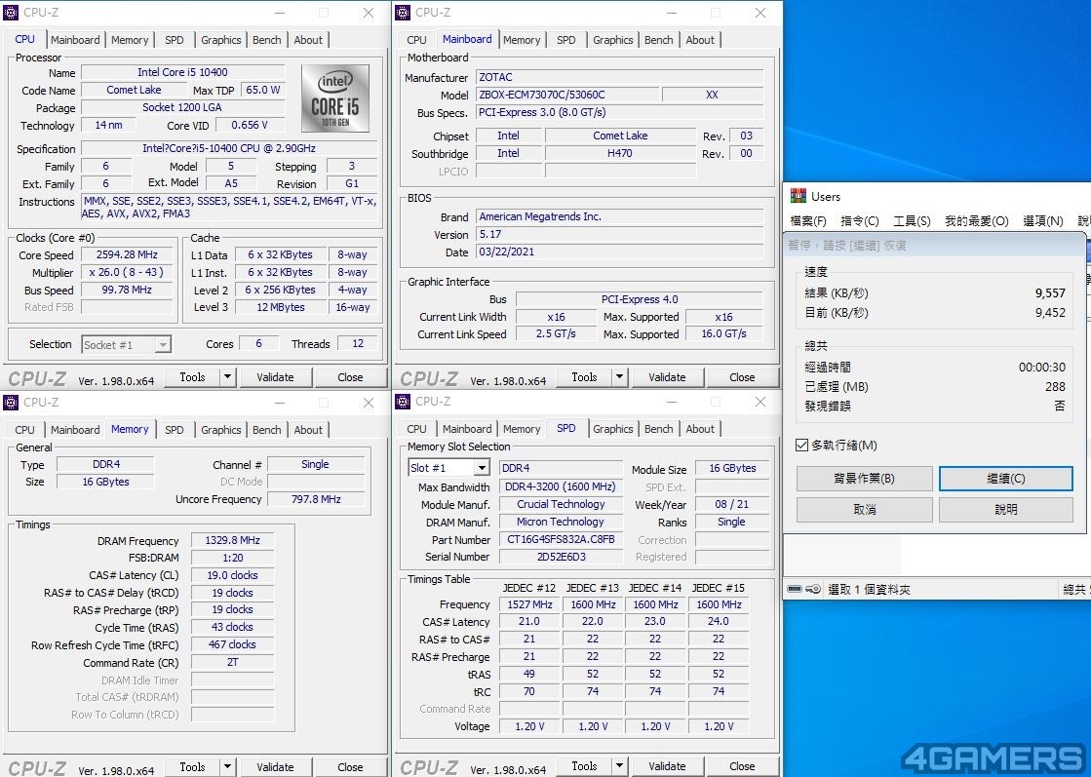The height and width of the screenshot is (777, 1091).
Task: Switch to the CPU tab in the memory timings window
Action: pos(24,430)
